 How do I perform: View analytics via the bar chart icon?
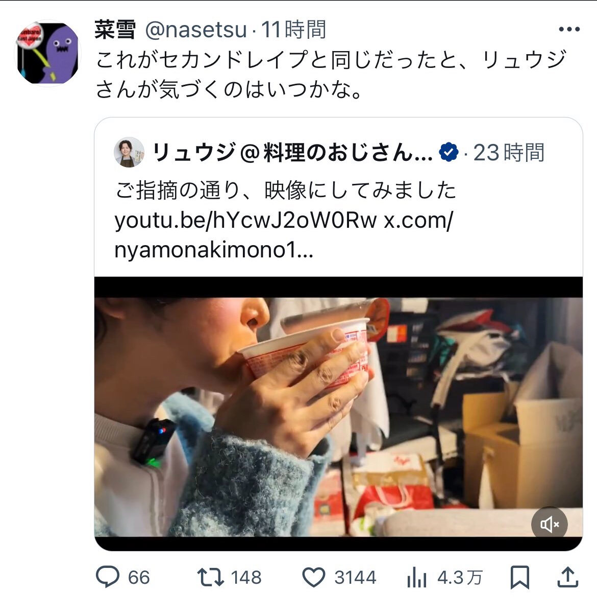coord(417,577)
